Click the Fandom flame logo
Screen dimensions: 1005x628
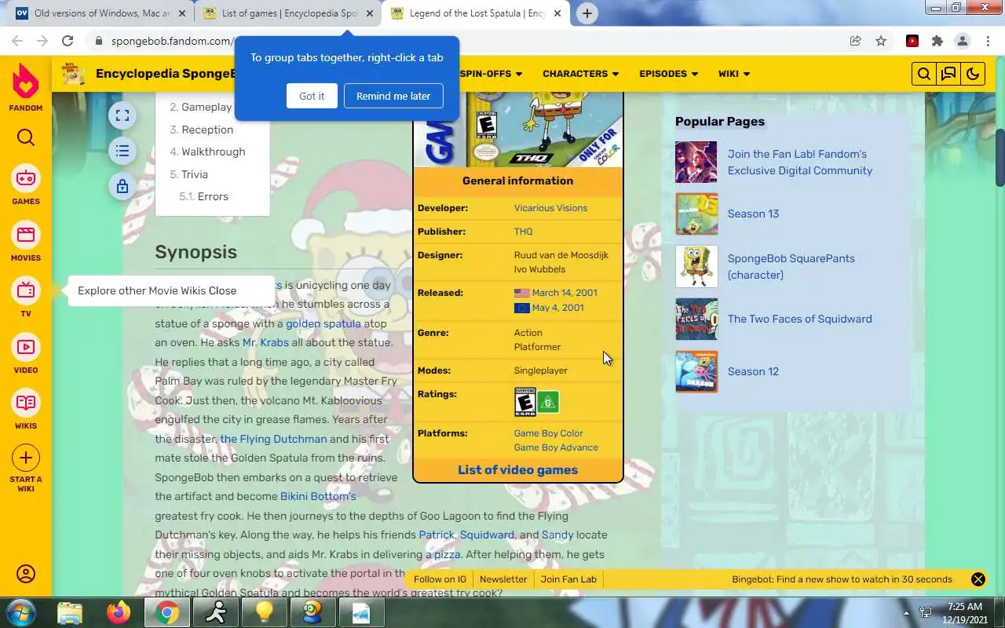coord(26,82)
